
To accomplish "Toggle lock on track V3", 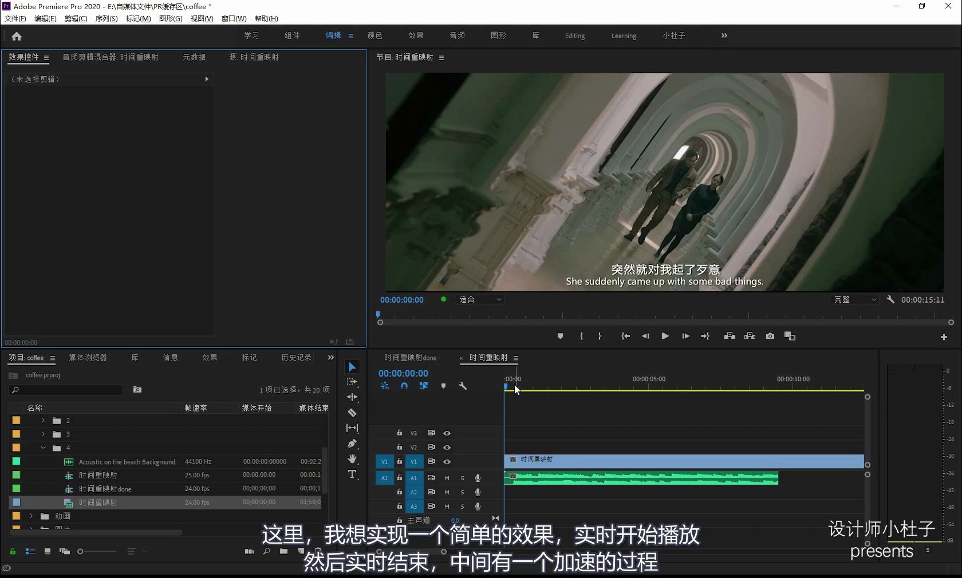I will (400, 433).
